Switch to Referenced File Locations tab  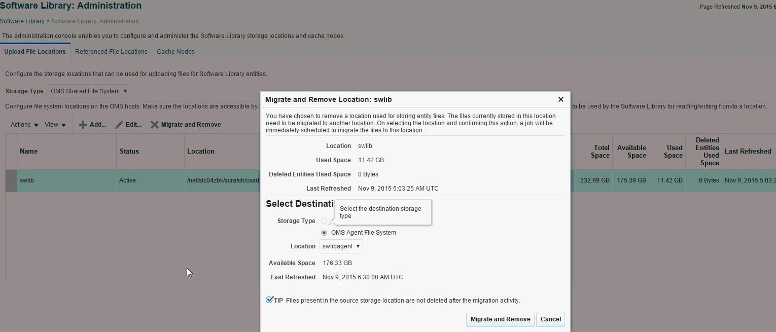[x=111, y=52]
